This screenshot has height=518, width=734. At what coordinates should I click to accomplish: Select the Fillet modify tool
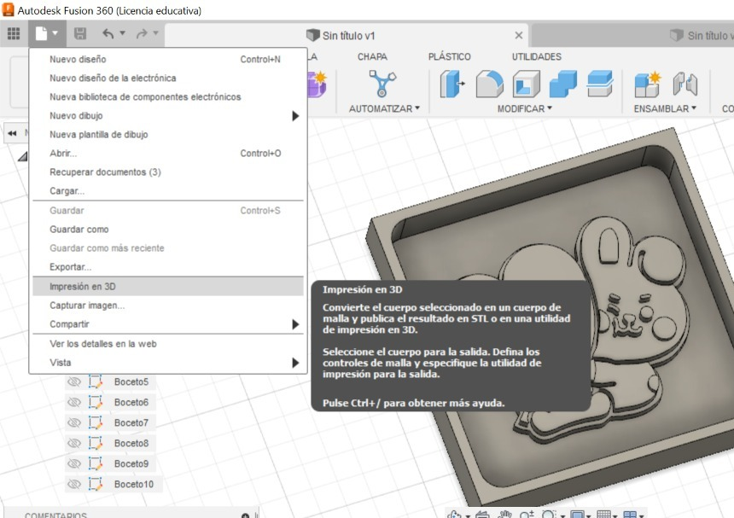[489, 84]
